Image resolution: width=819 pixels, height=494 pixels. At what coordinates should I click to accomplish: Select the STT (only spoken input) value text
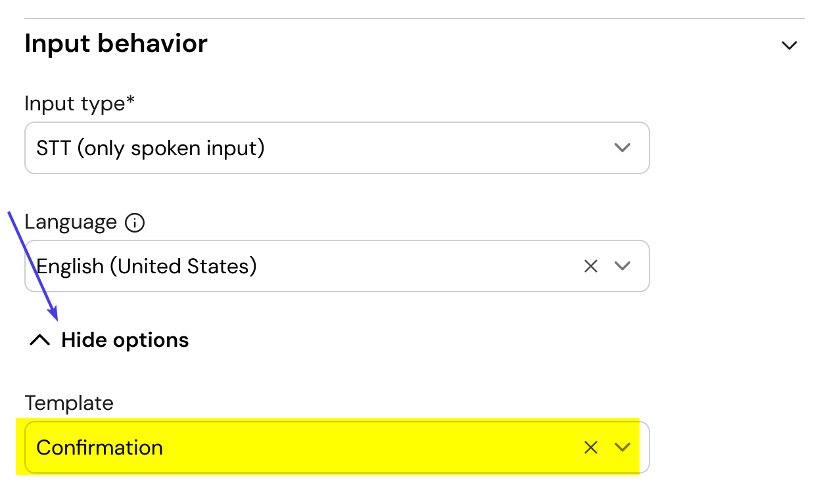click(151, 148)
